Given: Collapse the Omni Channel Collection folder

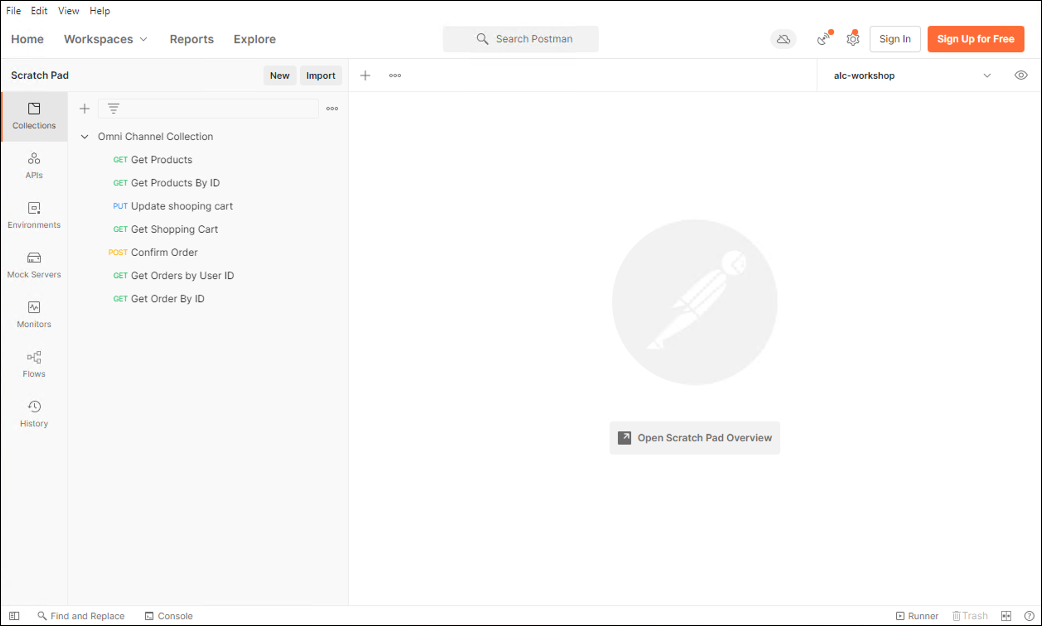Looking at the screenshot, I should pos(84,137).
